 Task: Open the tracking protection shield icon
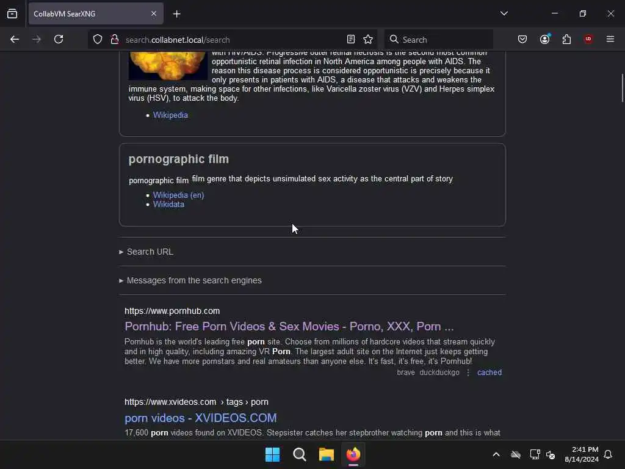pos(98,40)
